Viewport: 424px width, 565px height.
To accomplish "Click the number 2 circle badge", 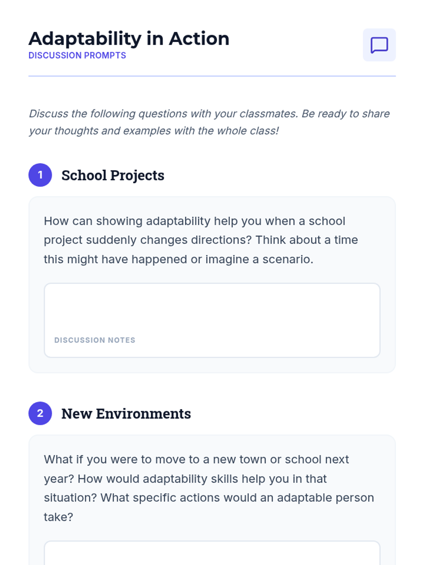I will click(40, 413).
